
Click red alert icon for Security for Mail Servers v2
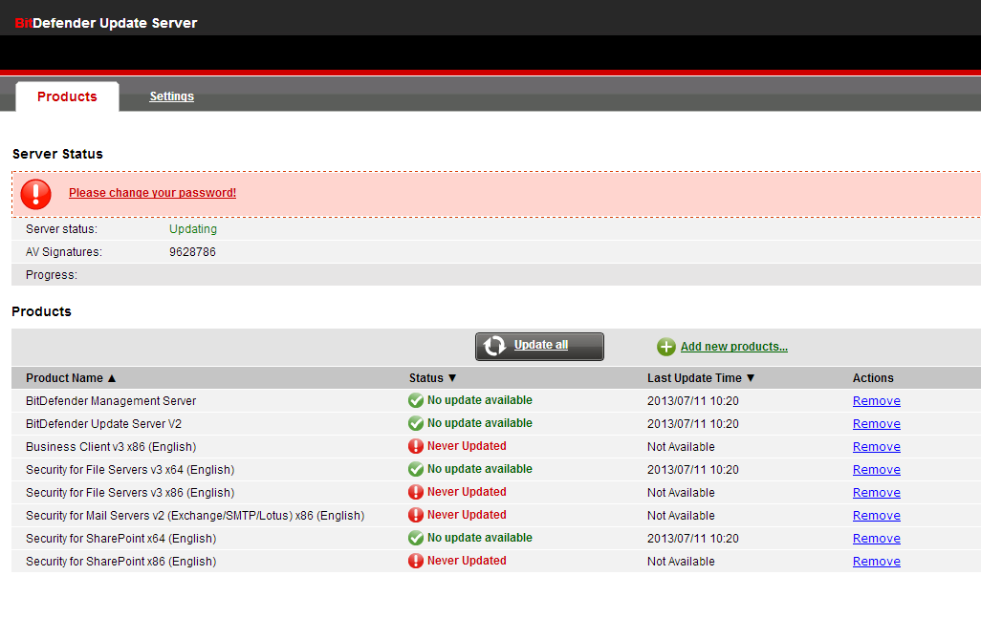point(415,515)
